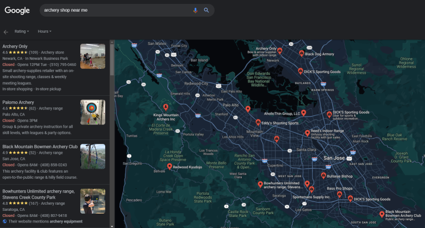Go back using the left arrow
The image size is (425, 228).
6,32
